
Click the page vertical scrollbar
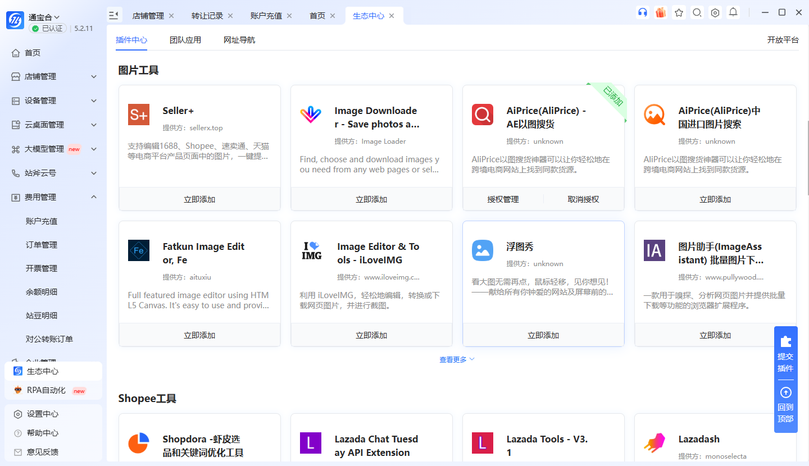pos(807,157)
